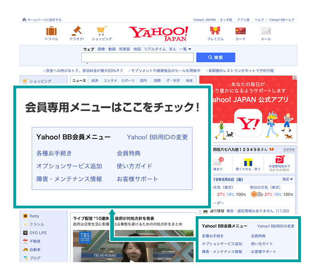Open the カード credit card icon

click(240, 31)
